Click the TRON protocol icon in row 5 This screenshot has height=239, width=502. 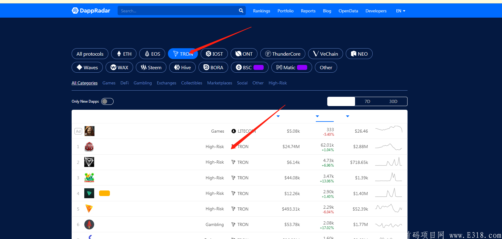[233, 209]
